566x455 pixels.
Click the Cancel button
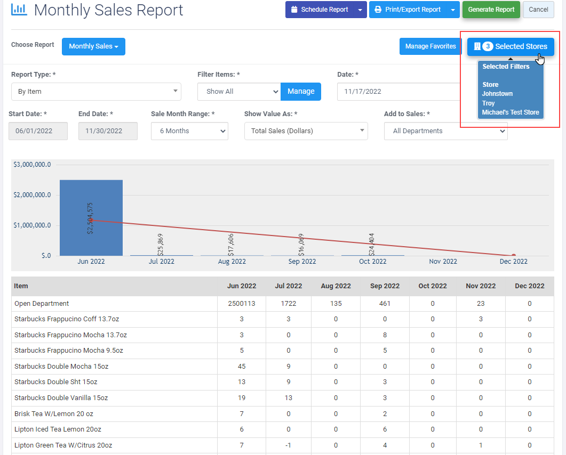tap(538, 10)
